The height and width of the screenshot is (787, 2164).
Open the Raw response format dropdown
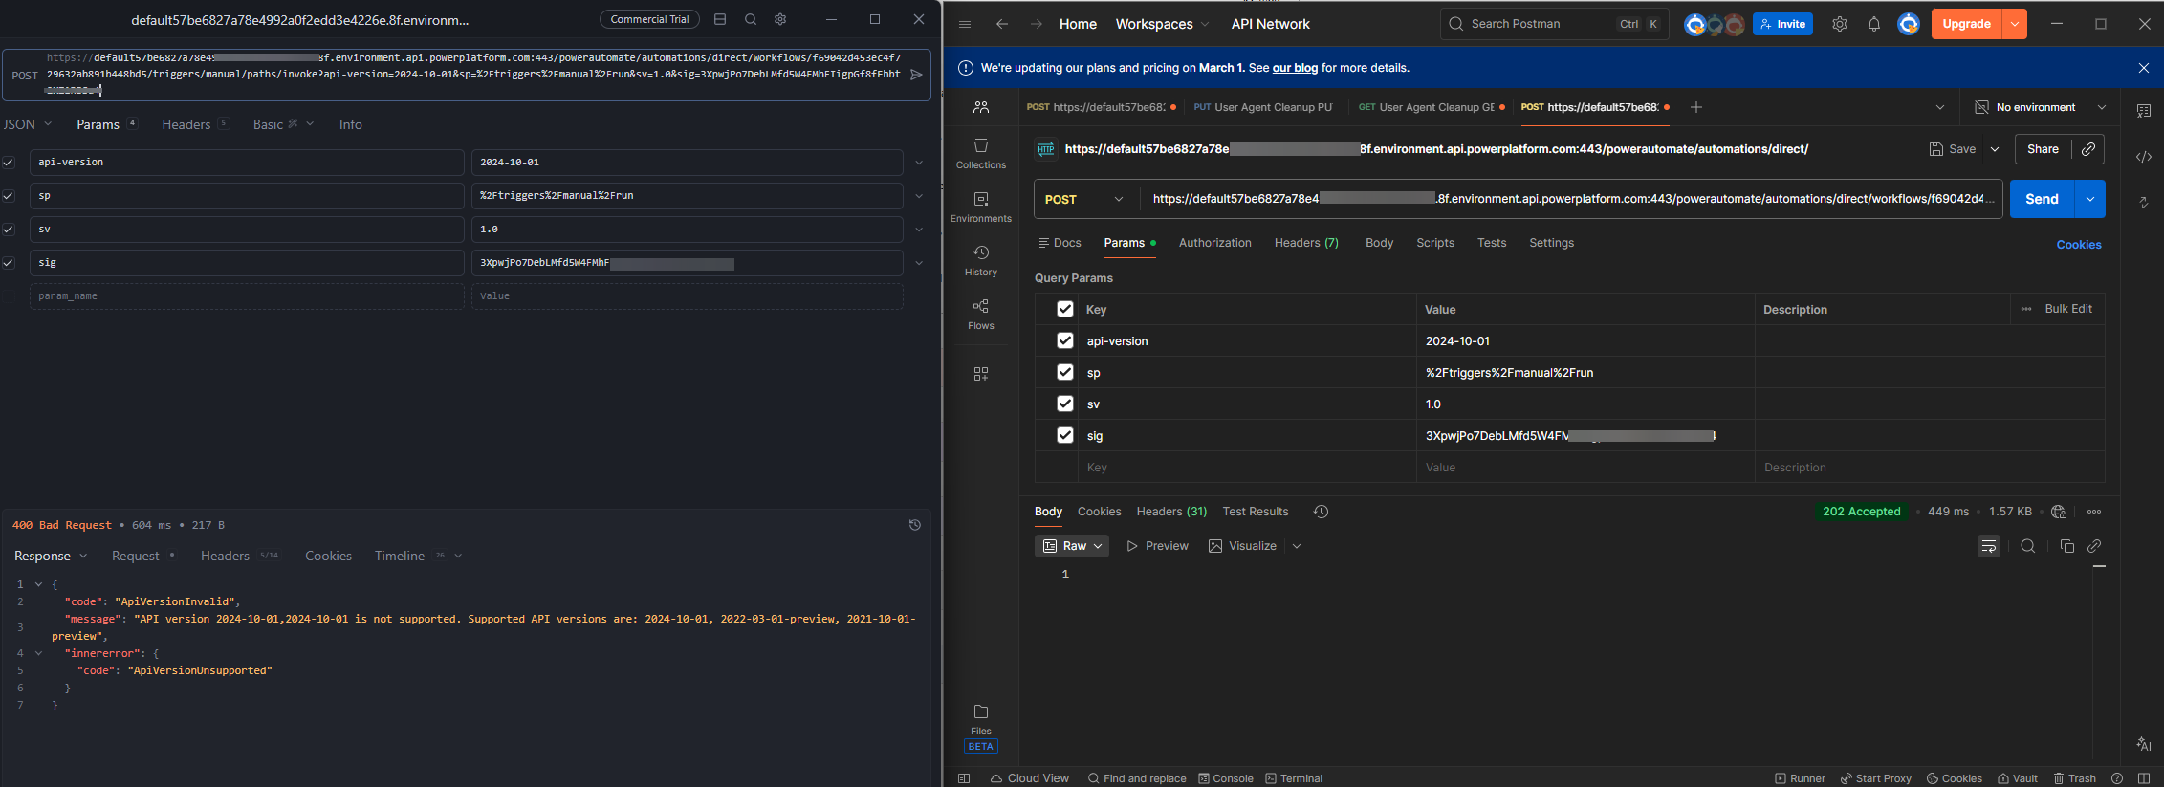coord(1072,546)
